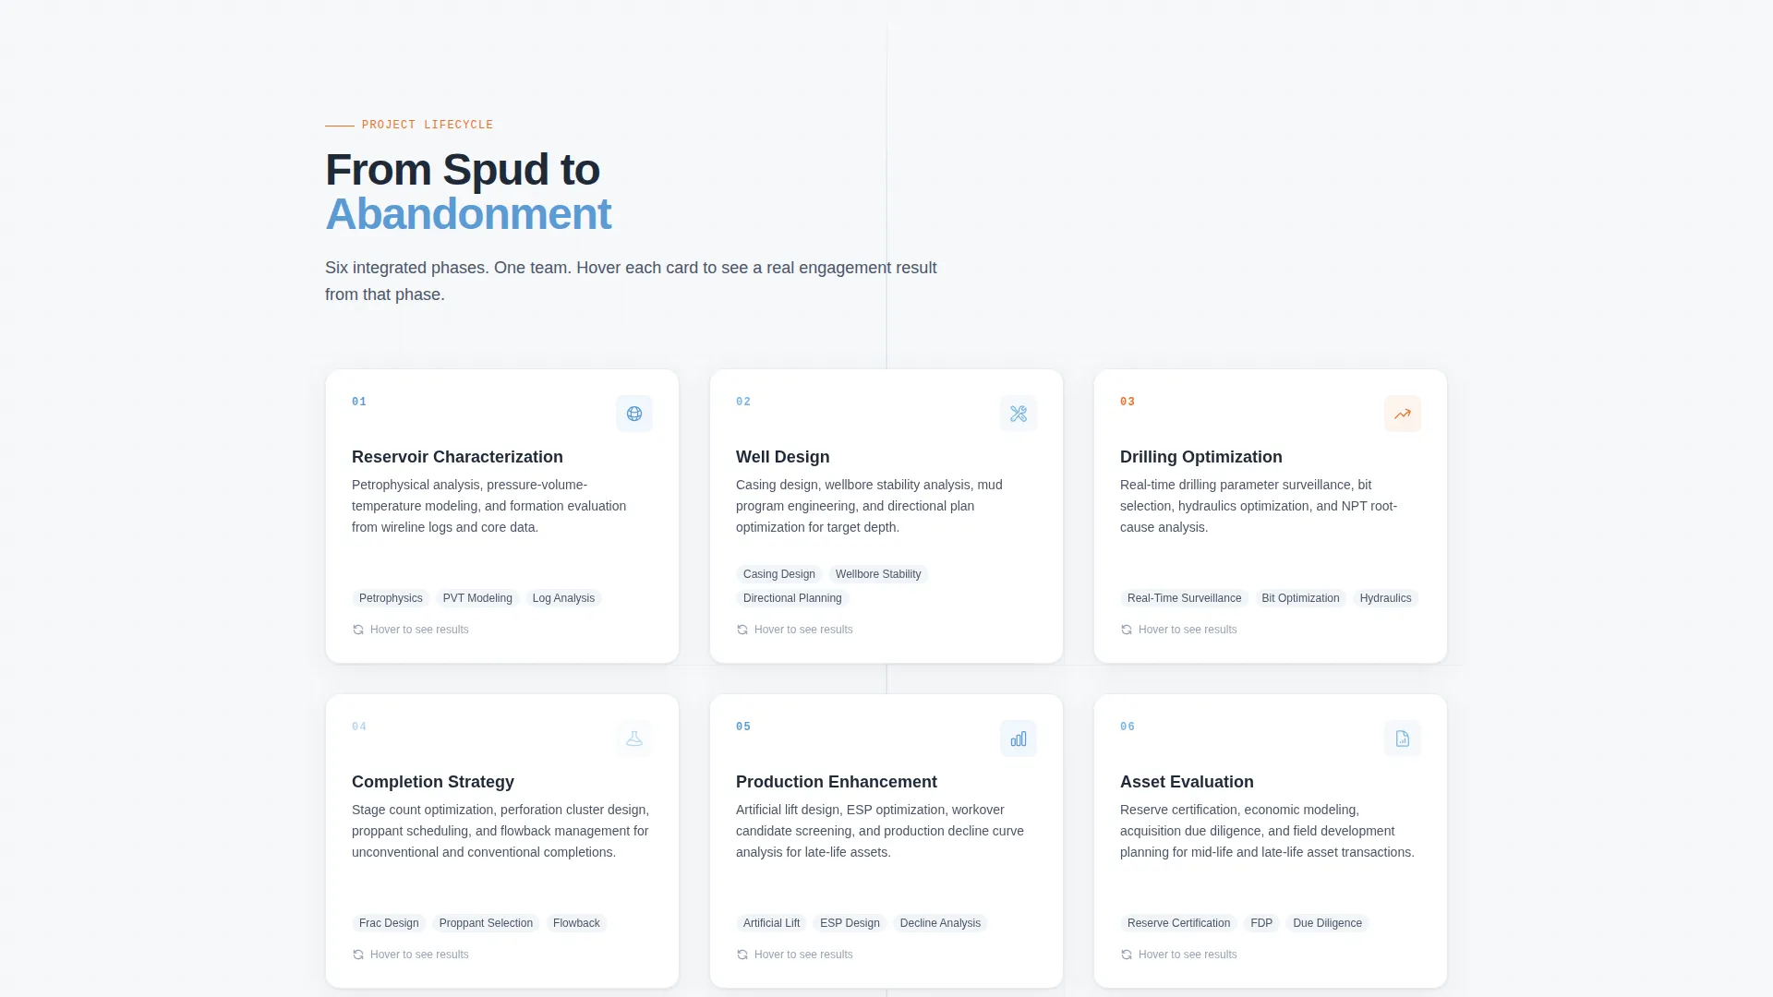
Task: Select the FDP tag
Action: [x=1261, y=923]
